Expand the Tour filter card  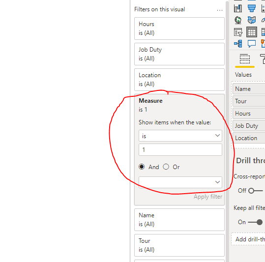pyautogui.click(x=179, y=245)
